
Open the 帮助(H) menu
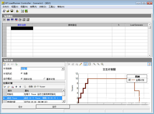click(61, 7)
